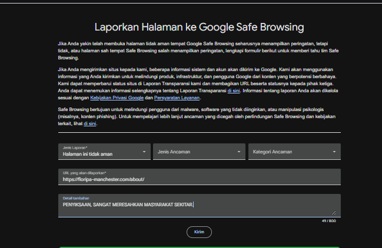Click the textarea resize handle icon
This screenshot has height=248, width=382.
point(334,213)
